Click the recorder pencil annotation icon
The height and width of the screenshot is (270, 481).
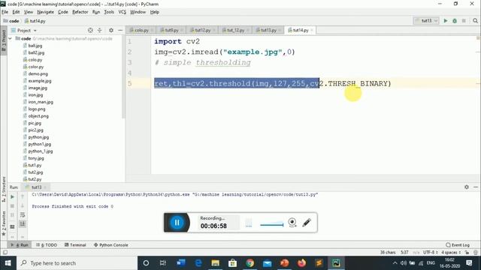point(307,223)
